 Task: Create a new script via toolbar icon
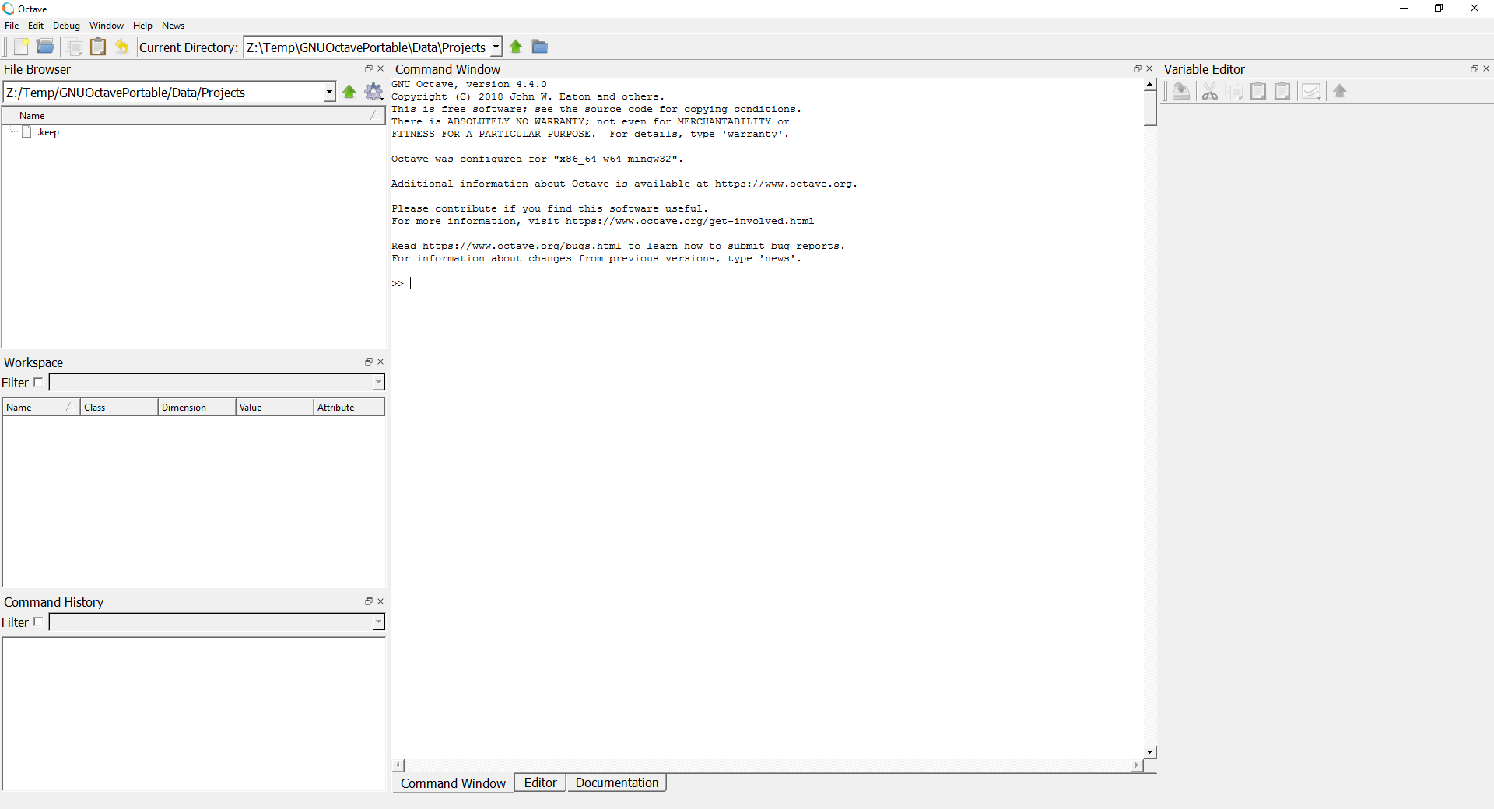[21, 46]
